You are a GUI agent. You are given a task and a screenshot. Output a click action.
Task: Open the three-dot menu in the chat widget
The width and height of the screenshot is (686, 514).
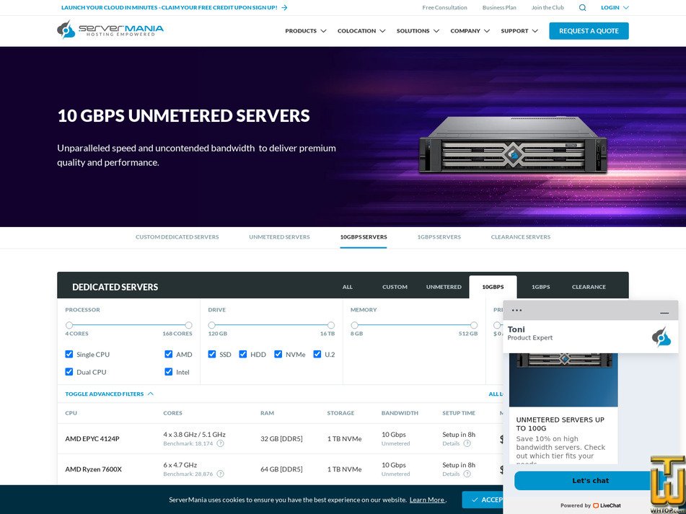tap(516, 310)
